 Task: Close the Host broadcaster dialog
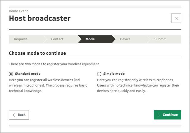(x=176, y=18)
